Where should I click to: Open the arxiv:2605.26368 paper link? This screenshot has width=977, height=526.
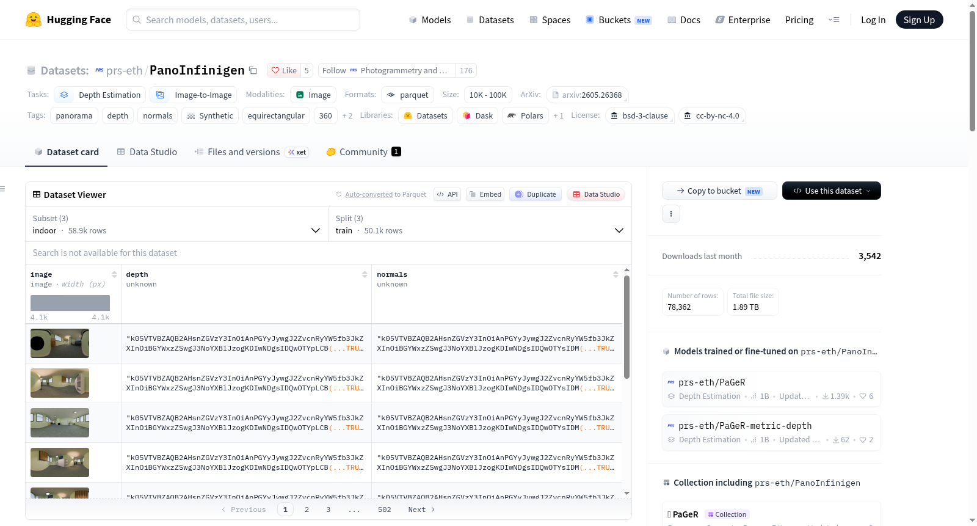[587, 95]
